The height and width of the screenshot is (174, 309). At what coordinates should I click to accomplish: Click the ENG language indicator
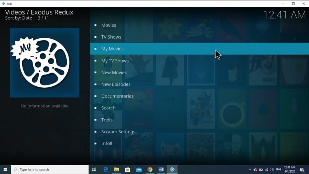pos(278,169)
